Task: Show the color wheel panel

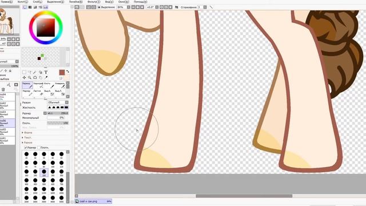Action: tap(25, 7)
